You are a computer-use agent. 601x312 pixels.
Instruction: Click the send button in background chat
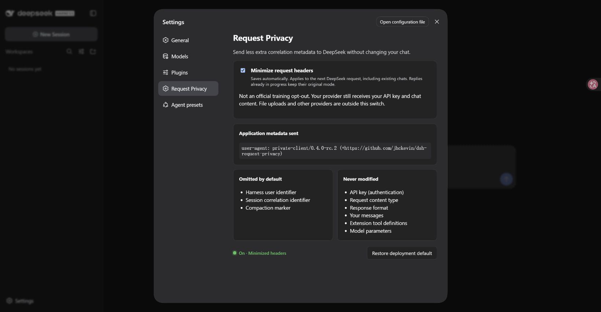click(506, 179)
